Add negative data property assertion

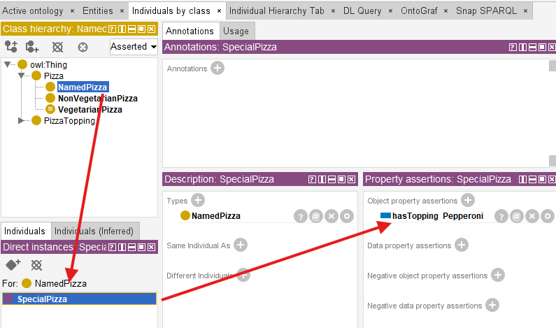point(492,305)
